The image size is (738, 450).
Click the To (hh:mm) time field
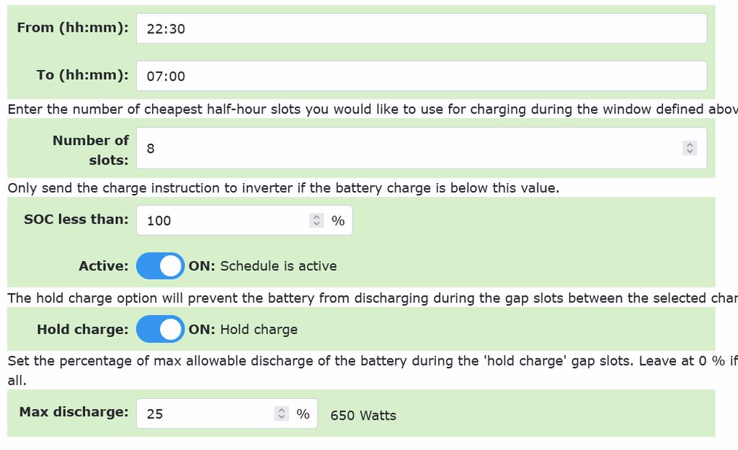click(x=421, y=76)
